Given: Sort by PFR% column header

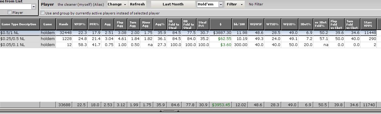Looking at the screenshot, I should pyautogui.click(x=94, y=24).
